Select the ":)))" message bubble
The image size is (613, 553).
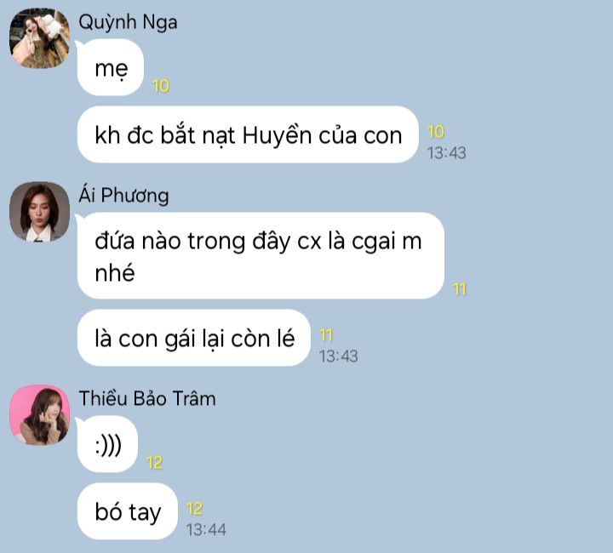107,444
